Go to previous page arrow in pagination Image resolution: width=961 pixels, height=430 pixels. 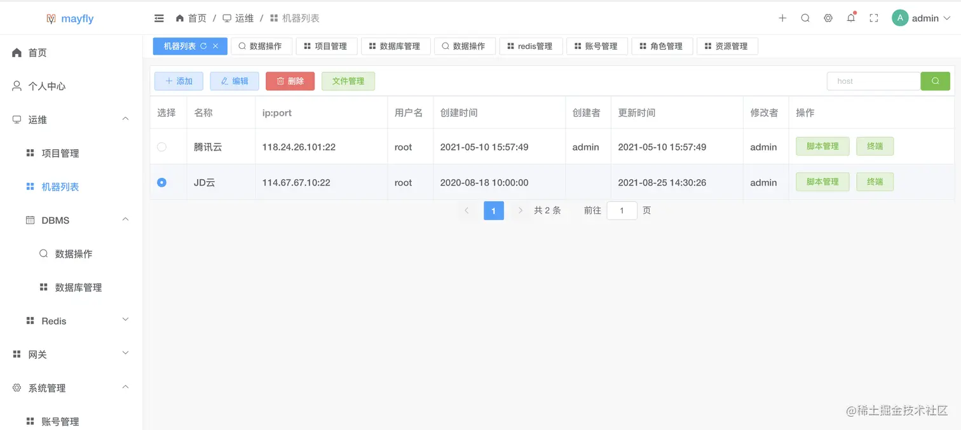click(x=467, y=210)
